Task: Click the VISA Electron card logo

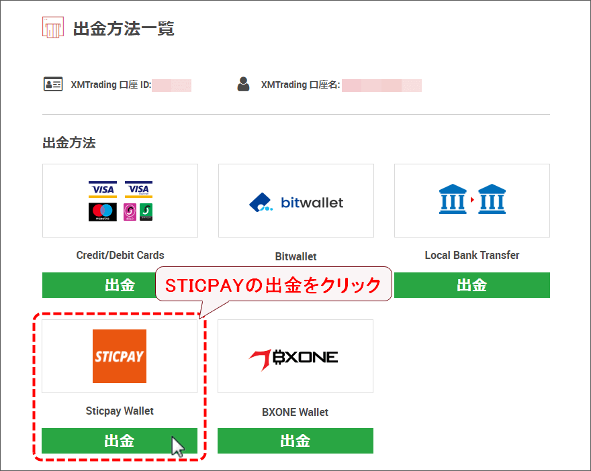Action: [x=139, y=189]
